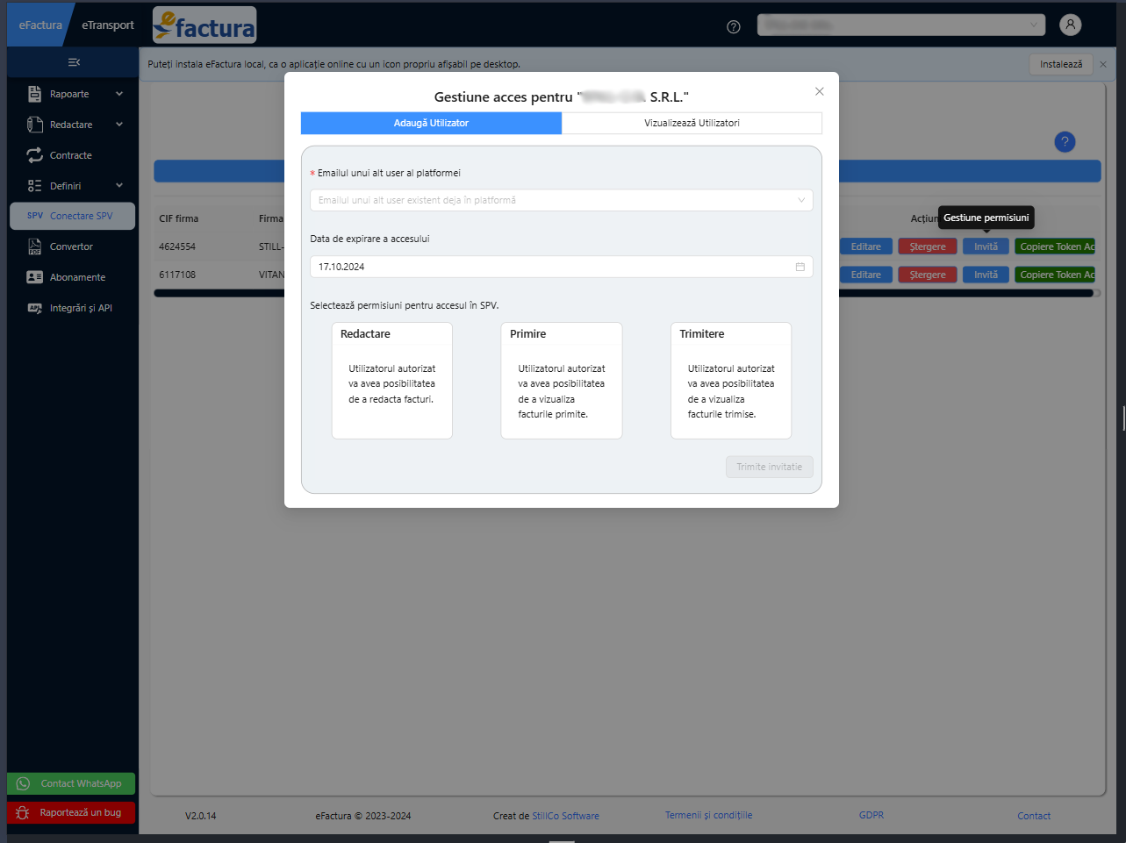Click the Integrări și API icon
Viewport: 1126px width, 843px height.
[x=35, y=308]
